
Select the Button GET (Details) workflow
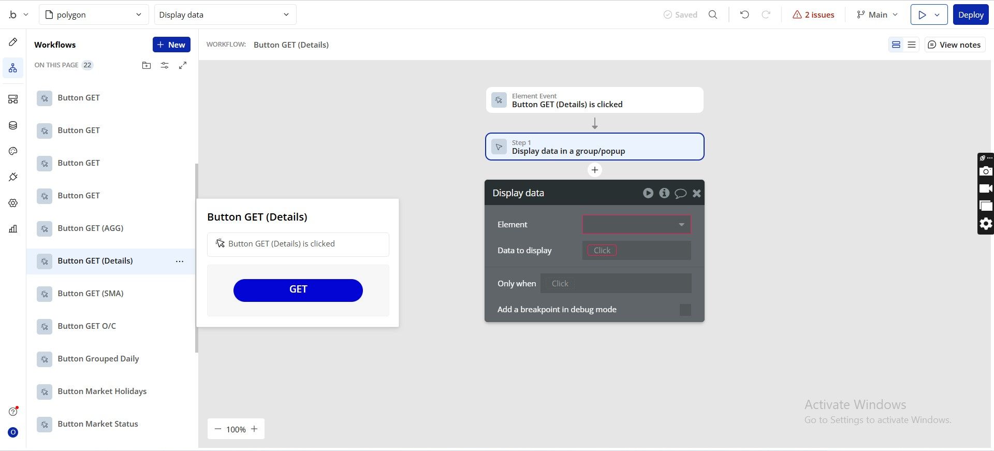111,261
